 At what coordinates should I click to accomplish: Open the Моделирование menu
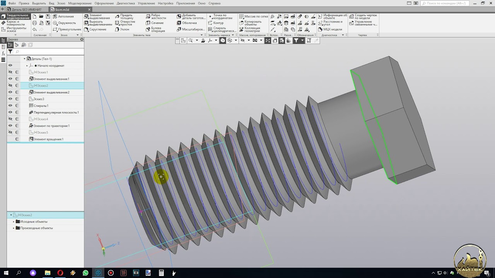(x=80, y=3)
